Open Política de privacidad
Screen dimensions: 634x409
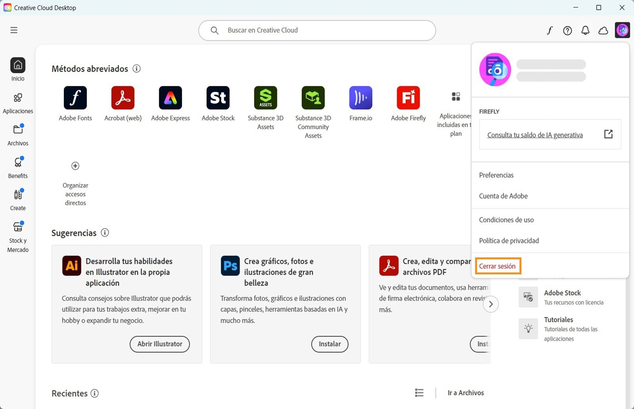tap(509, 241)
